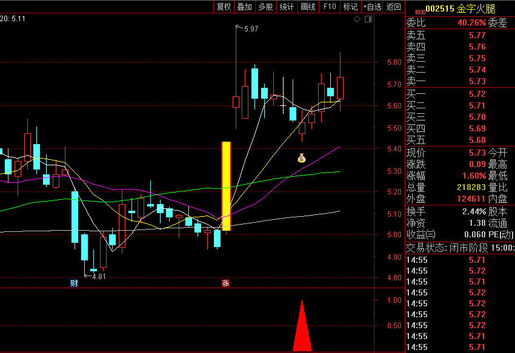The width and height of the screenshot is (515, 353).
Task: Toggle the side panel icon above the chart
Action: click(368, 19)
